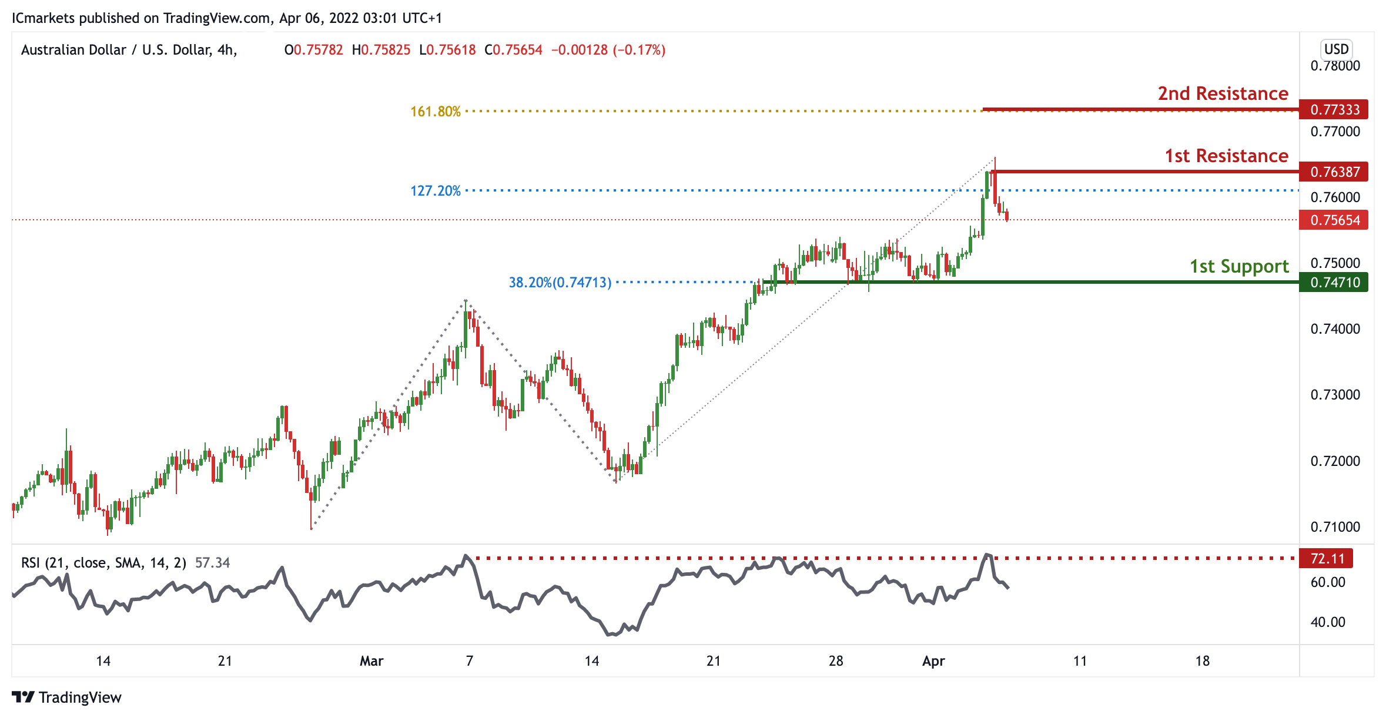Click the 0.77333 second resistance price tag
Viewport: 1386px width, 718px height.
coord(1334,110)
